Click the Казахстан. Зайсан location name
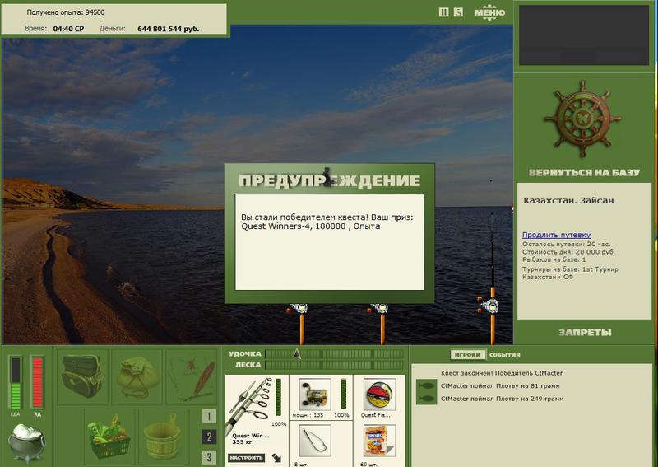Image resolution: width=658 pixels, height=467 pixels. tap(568, 200)
